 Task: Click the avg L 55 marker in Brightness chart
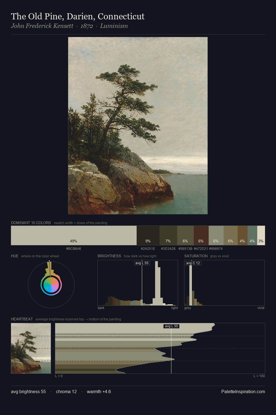pos(142,263)
